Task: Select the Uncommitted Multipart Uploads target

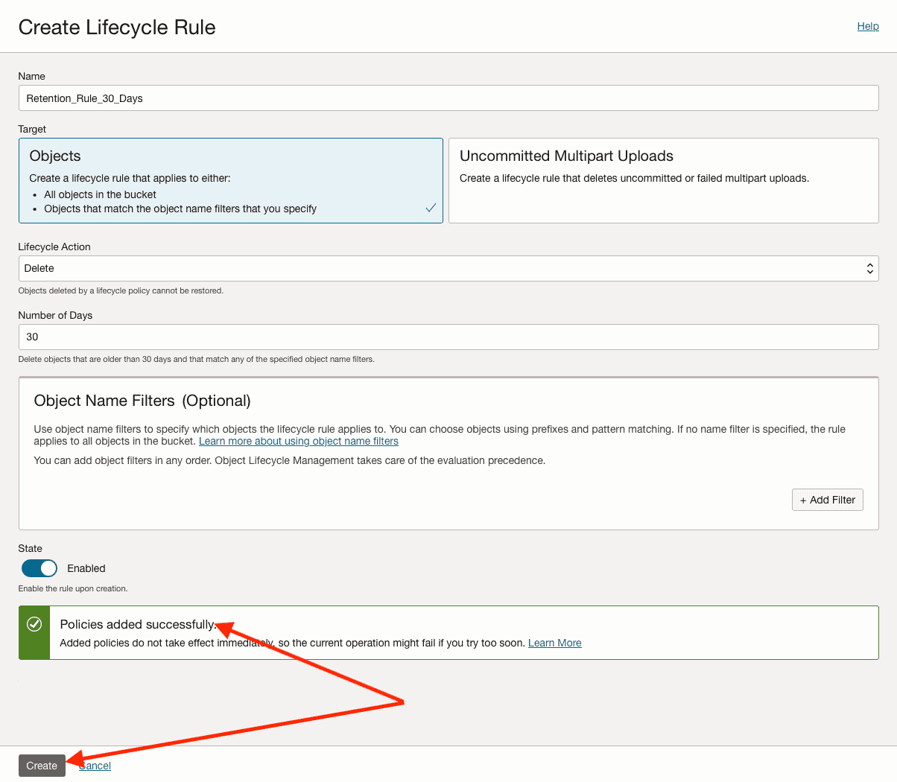Action: (663, 180)
